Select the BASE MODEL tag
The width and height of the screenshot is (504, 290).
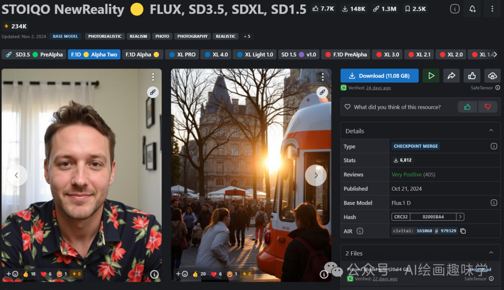click(x=65, y=36)
